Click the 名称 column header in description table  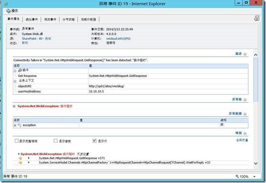[x=51, y=66]
